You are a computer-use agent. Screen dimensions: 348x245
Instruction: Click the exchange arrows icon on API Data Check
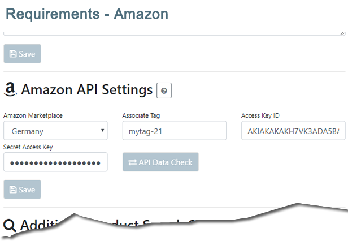[133, 162]
